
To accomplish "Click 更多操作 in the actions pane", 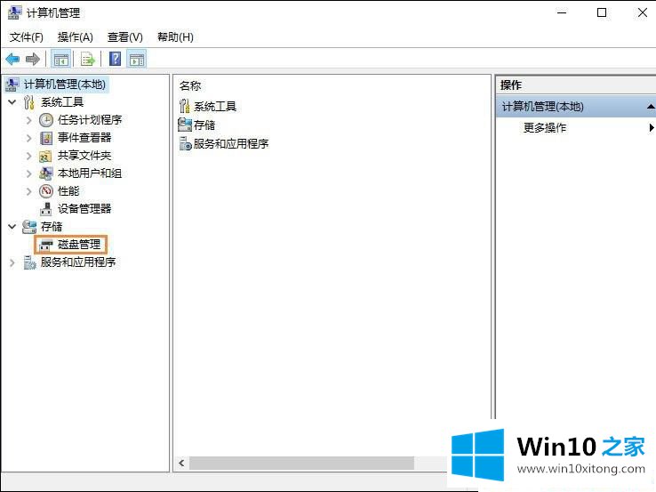I will point(545,127).
